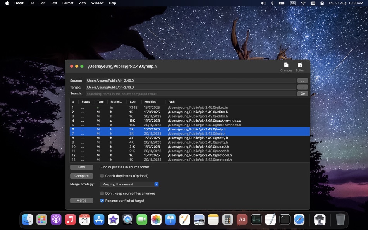Click the Merge button
The height and width of the screenshot is (230, 368).
[x=81, y=201]
